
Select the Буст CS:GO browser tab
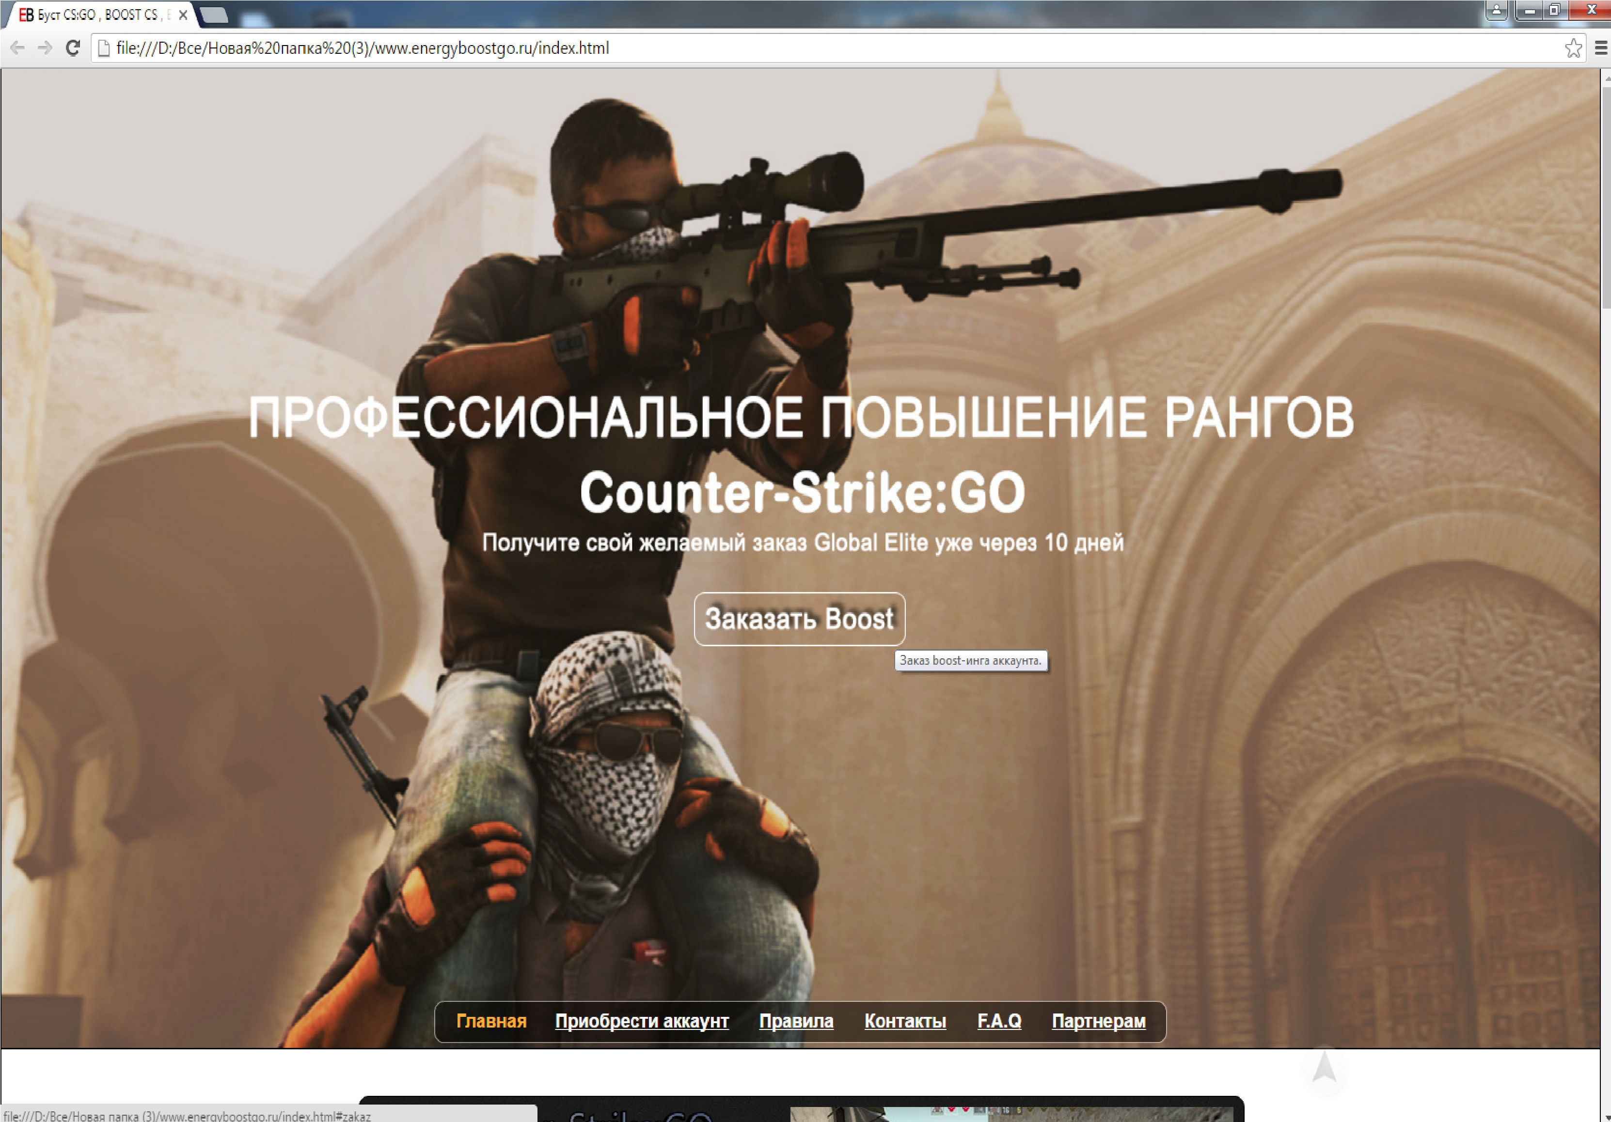102,15
